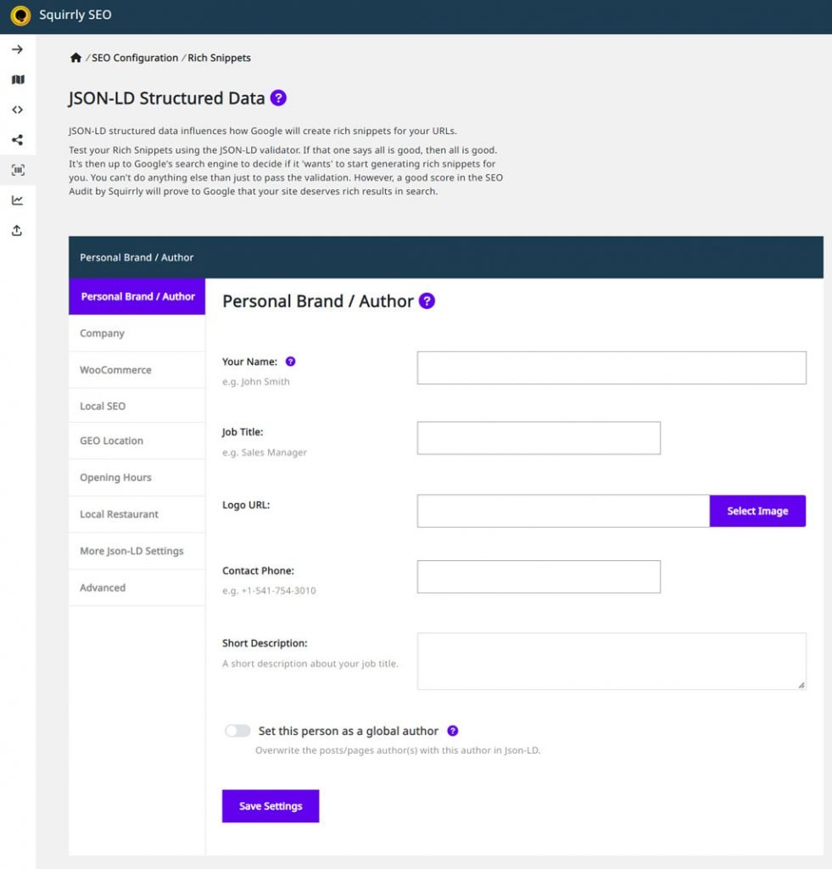Image resolution: width=832 pixels, height=869 pixels.
Task: Follow the SEO Configuration breadcrumb link
Action: coord(135,58)
